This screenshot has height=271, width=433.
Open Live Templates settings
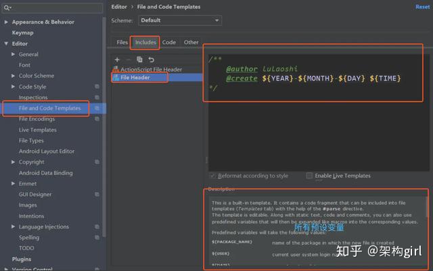(38, 130)
